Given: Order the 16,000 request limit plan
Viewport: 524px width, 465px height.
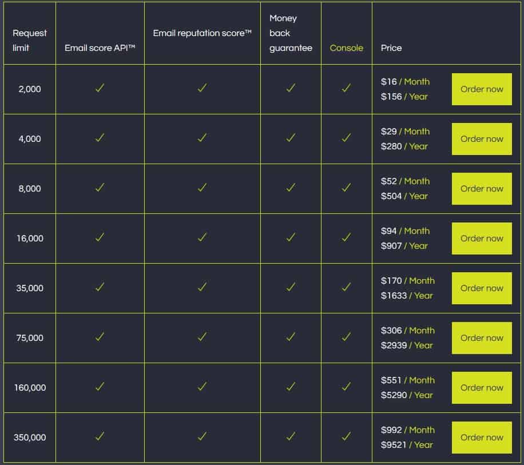Looking at the screenshot, I should [482, 239].
